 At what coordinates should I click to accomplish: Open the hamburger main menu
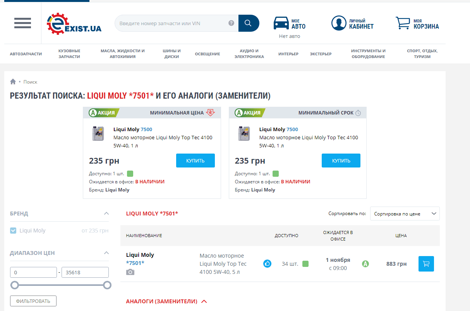coord(22,23)
